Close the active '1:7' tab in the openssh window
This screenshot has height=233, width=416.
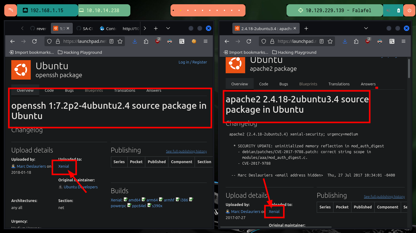pyautogui.click(x=68, y=28)
